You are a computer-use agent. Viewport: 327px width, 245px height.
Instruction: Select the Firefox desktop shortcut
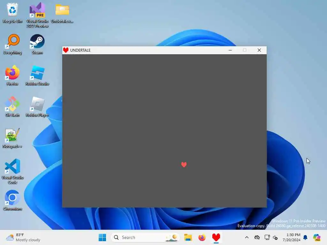point(12,75)
